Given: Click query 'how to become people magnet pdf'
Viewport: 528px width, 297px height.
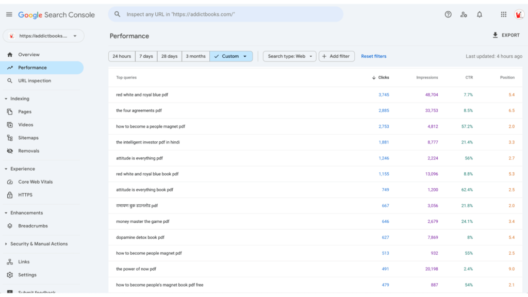Looking at the screenshot, I should [149, 253].
